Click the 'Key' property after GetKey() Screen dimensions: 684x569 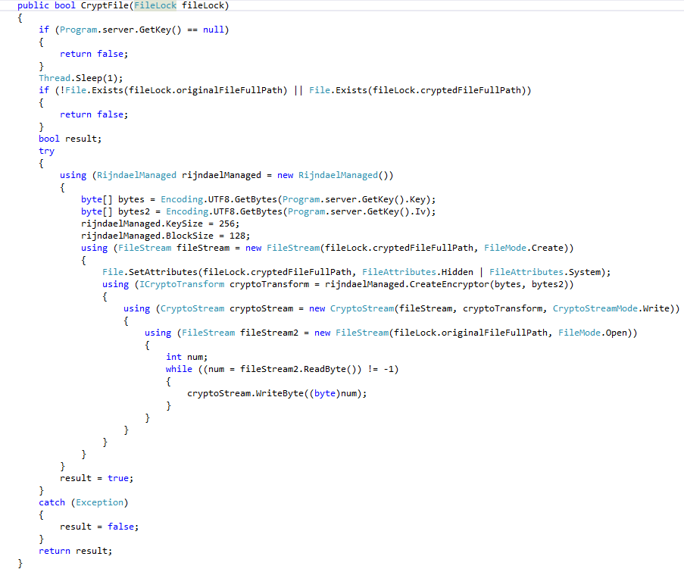417,199
